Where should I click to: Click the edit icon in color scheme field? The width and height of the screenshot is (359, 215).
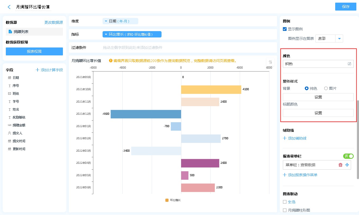349,64
